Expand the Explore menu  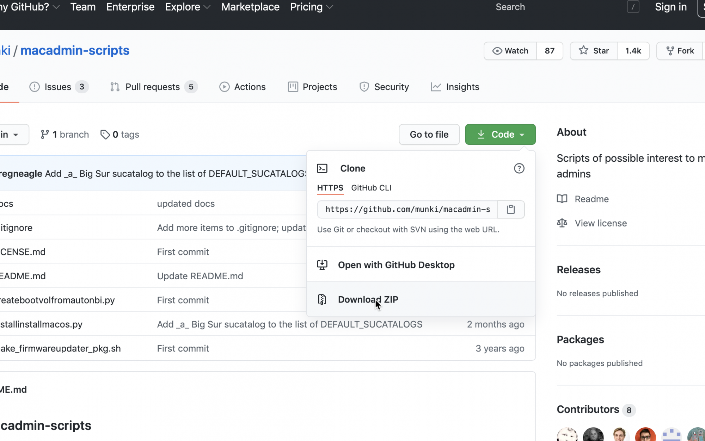(x=188, y=7)
